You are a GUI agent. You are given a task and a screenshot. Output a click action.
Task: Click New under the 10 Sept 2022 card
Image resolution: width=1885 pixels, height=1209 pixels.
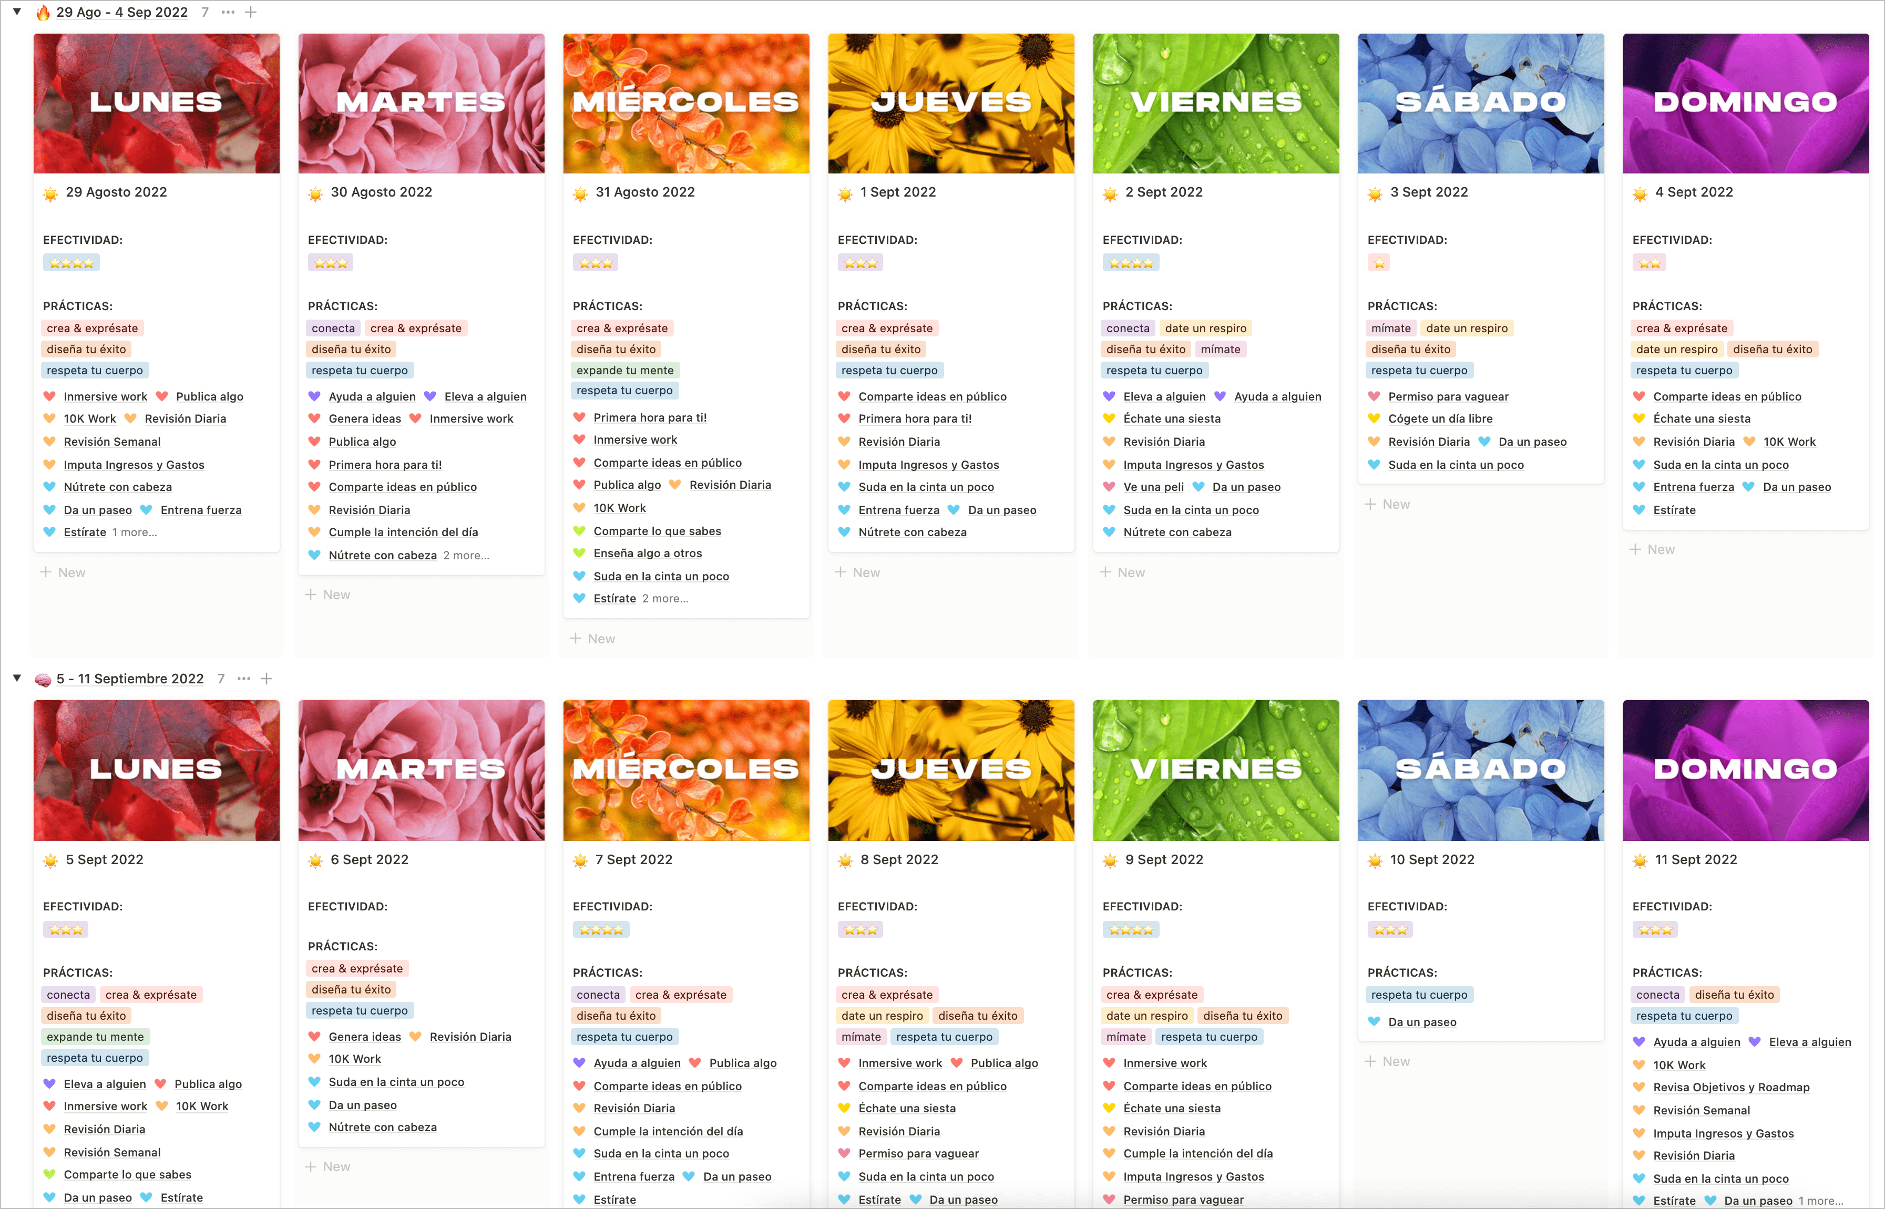tap(1387, 1061)
